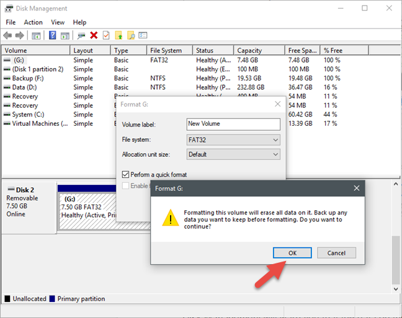Select the second Recovery volume row
The image size is (402, 318).
25,105
